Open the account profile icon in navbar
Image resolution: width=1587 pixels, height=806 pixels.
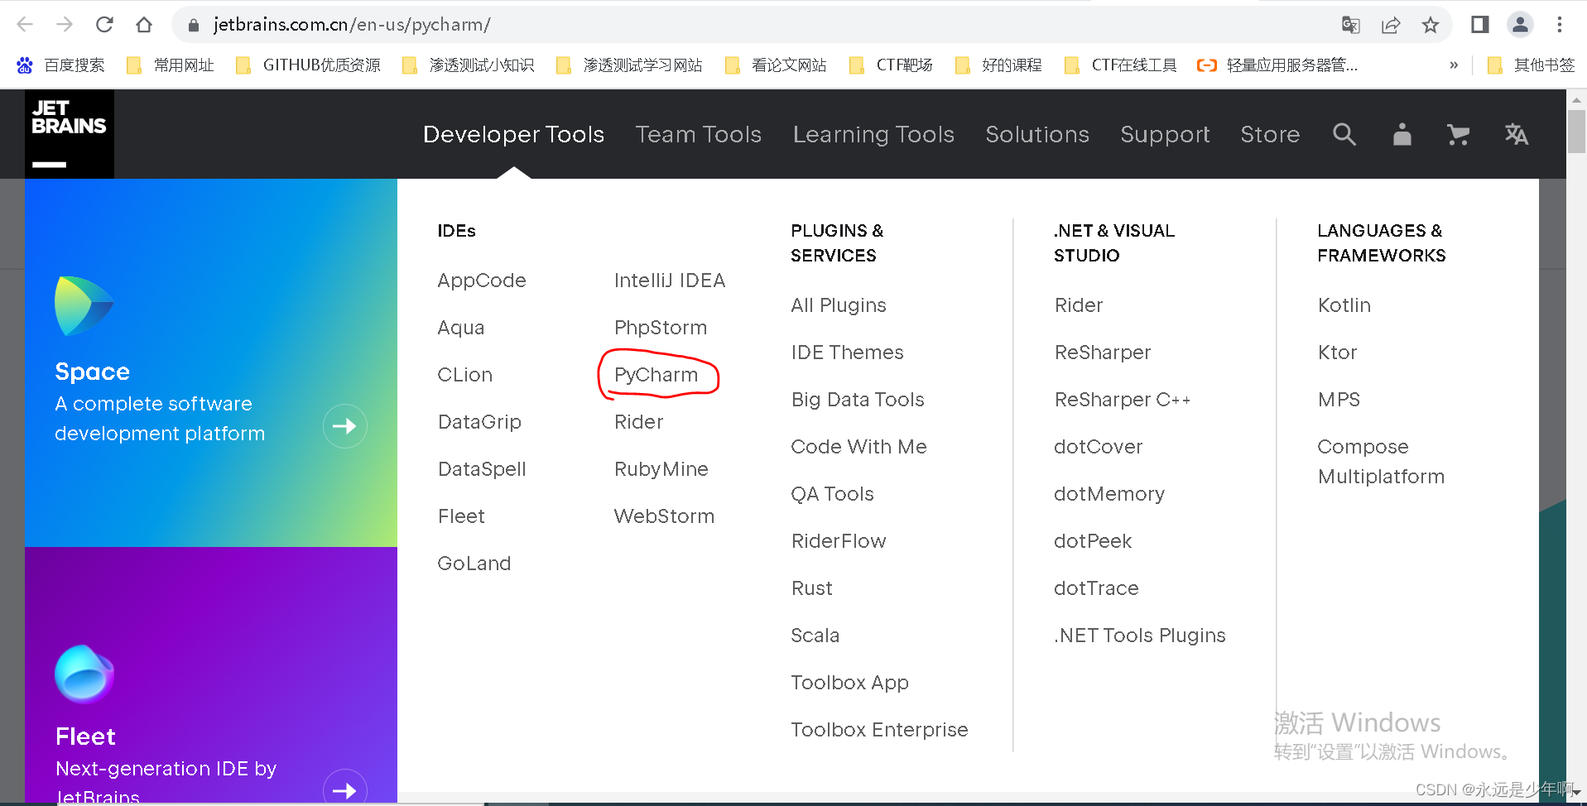[x=1402, y=134]
